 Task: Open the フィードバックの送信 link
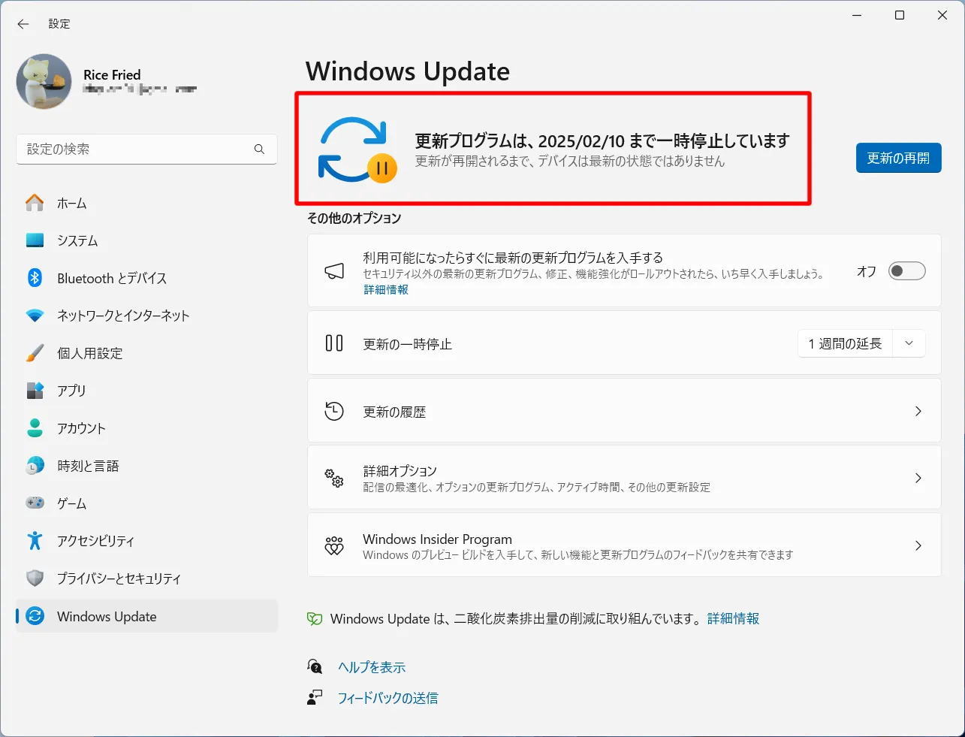point(388,698)
